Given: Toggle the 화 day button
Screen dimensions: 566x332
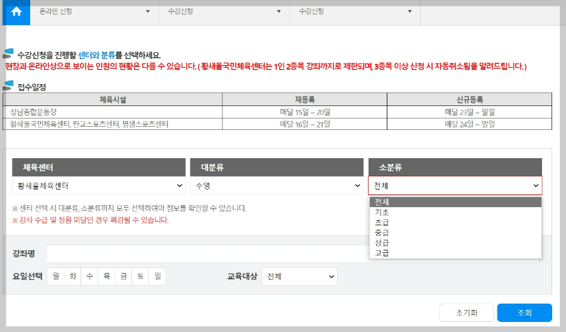Looking at the screenshot, I should click(x=72, y=277).
